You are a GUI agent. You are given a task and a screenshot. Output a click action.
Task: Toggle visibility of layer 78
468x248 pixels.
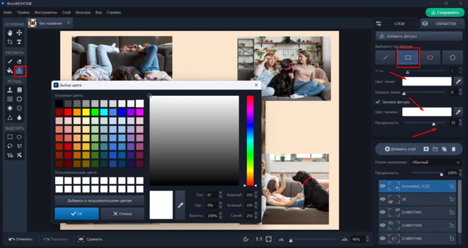click(x=383, y=199)
